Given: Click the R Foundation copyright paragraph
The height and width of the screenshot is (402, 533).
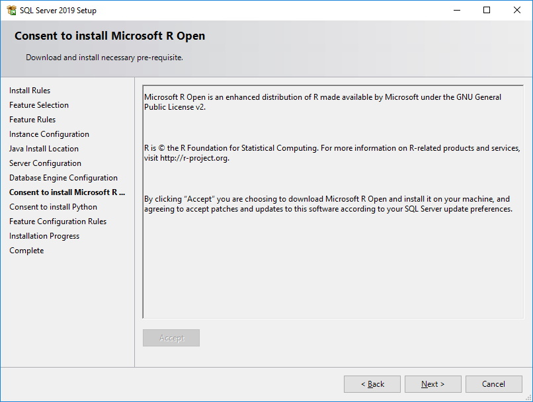Looking at the screenshot, I should (x=332, y=153).
